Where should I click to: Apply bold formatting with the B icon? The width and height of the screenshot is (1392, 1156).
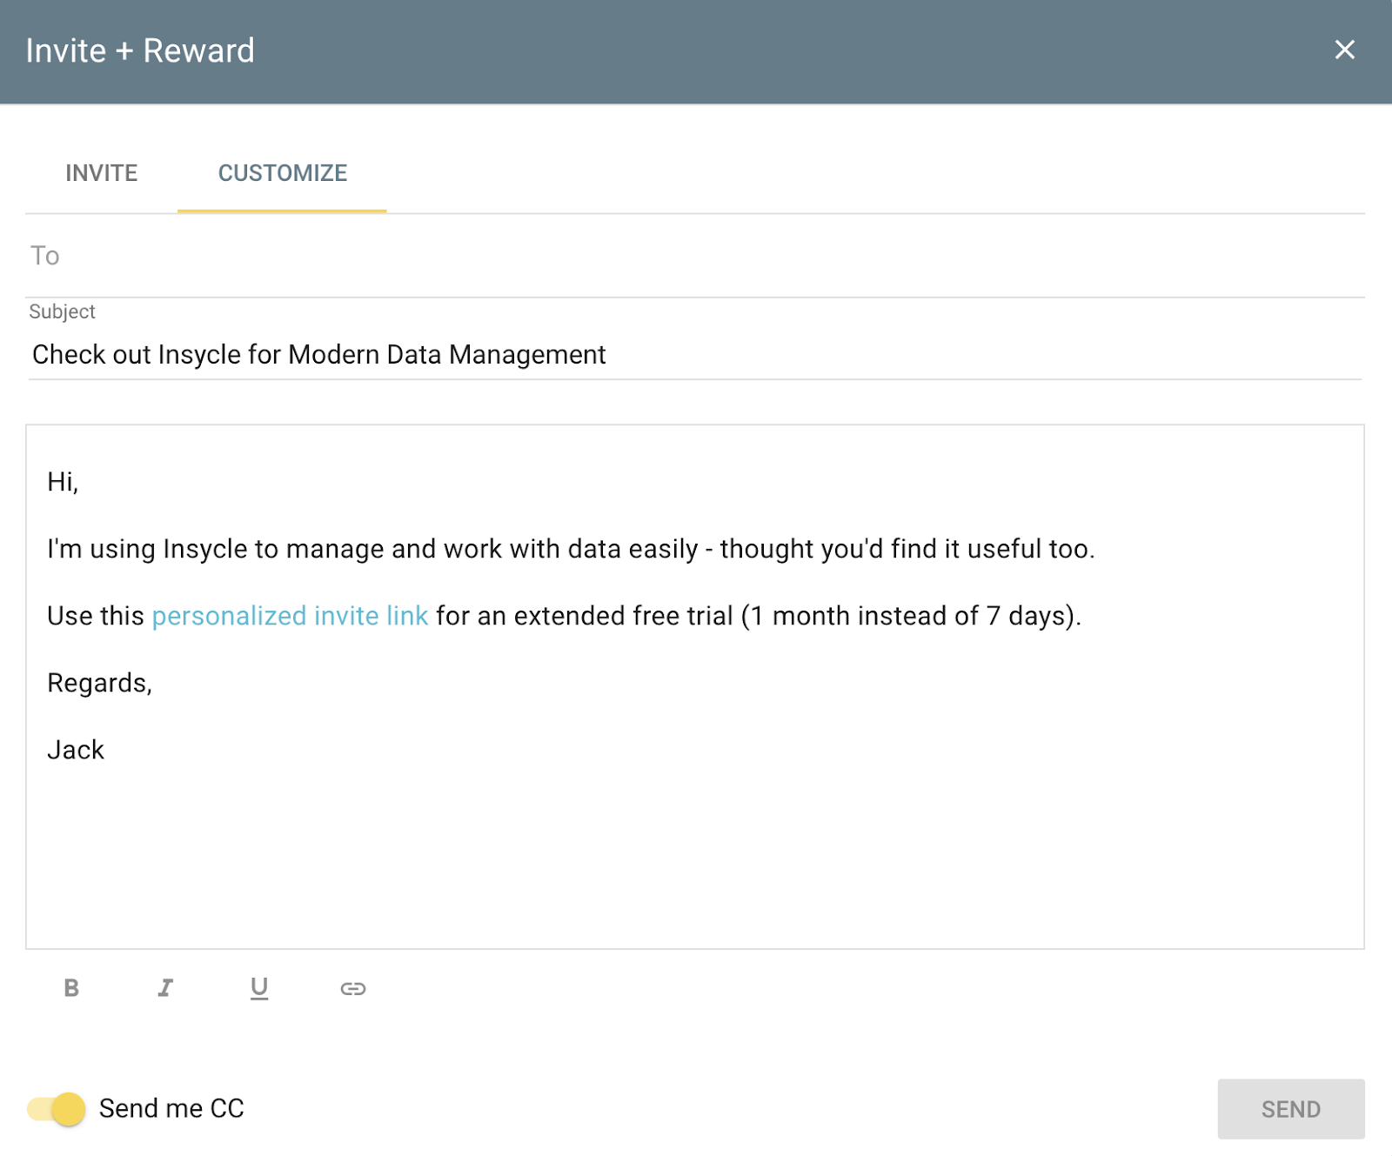[x=71, y=988]
